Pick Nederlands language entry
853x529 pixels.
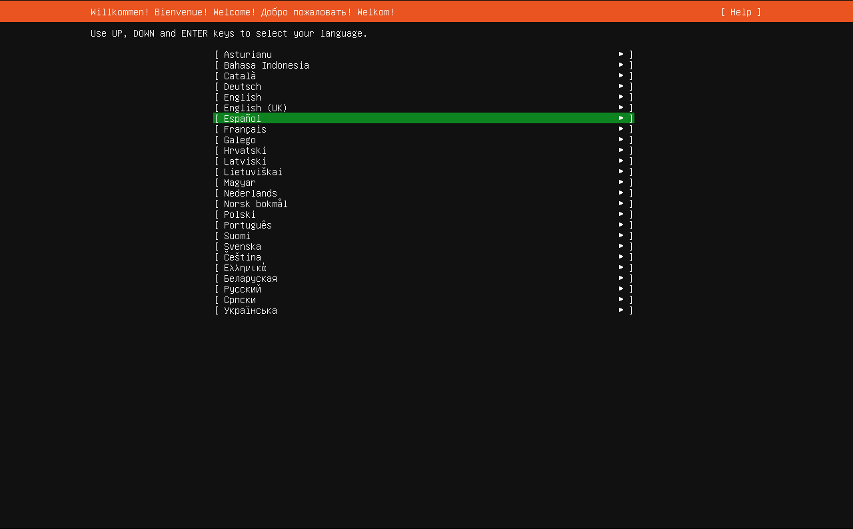point(424,193)
